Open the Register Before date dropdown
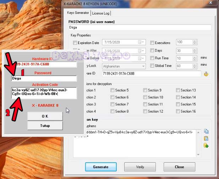 tap(141, 58)
